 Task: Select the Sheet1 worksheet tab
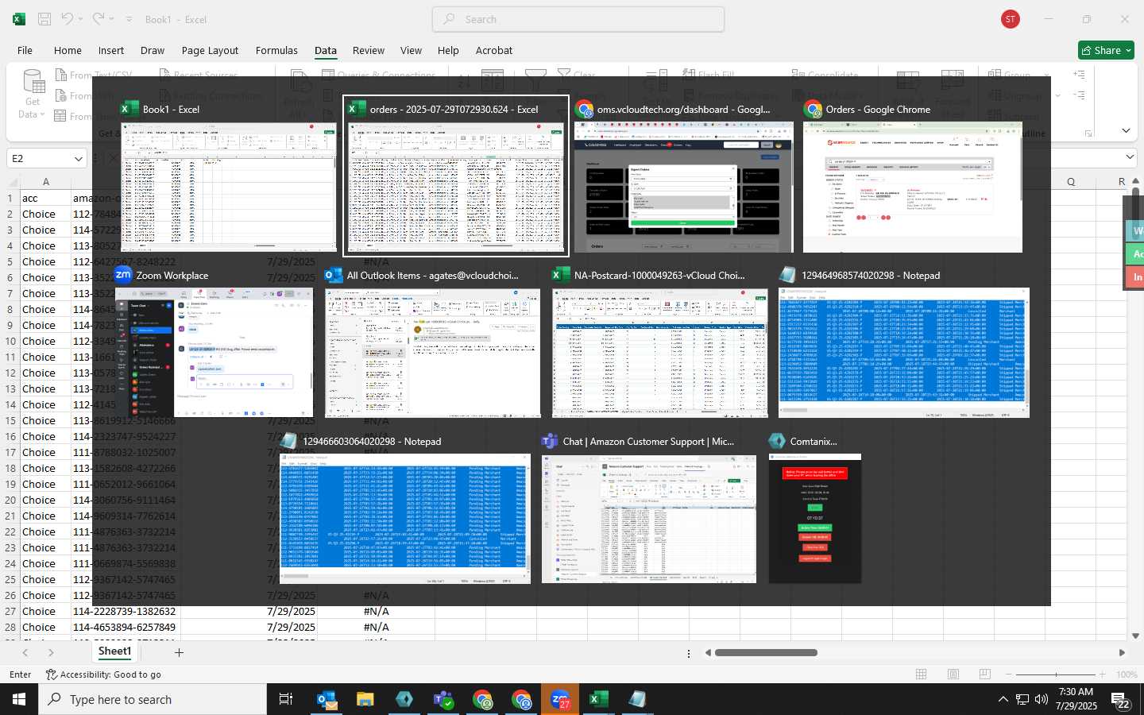tap(114, 651)
